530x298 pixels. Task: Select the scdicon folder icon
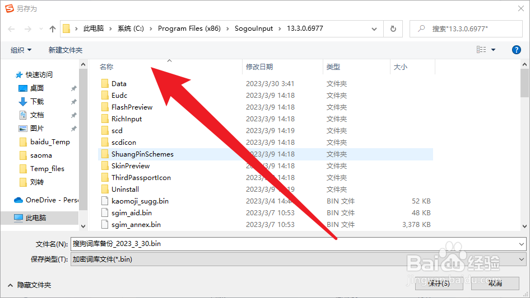(105, 142)
